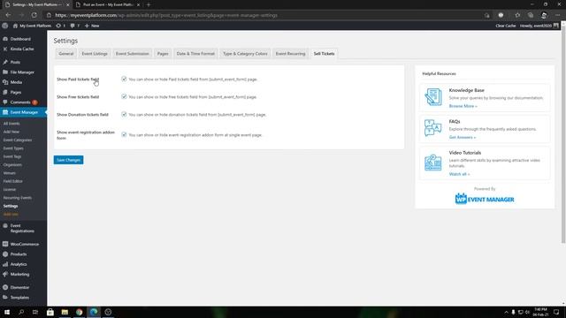Open Media library in sidebar

click(16, 82)
